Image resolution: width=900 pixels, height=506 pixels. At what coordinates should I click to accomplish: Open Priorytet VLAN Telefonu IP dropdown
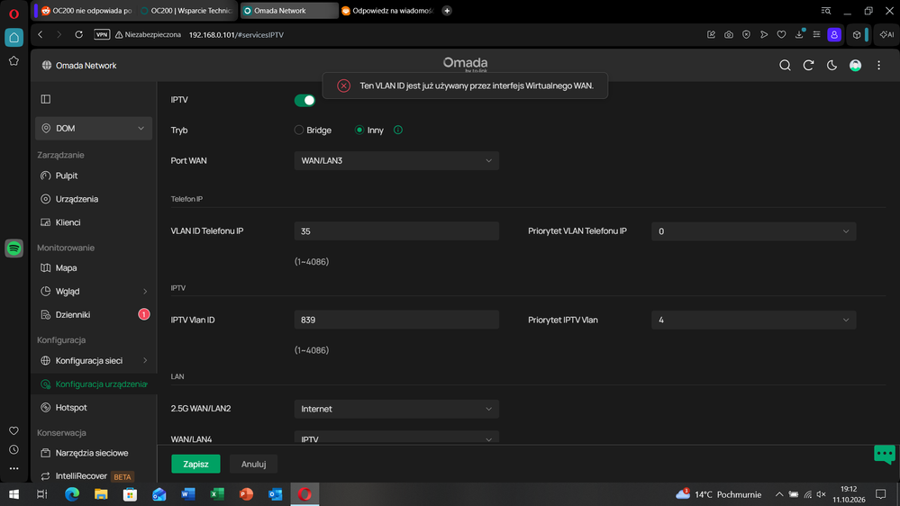click(x=754, y=231)
